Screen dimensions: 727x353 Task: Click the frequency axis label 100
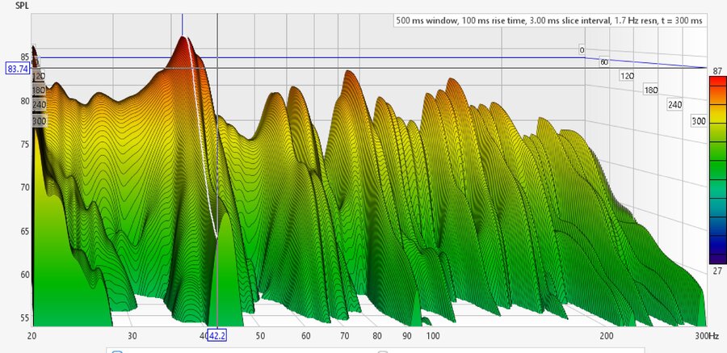[x=433, y=335]
